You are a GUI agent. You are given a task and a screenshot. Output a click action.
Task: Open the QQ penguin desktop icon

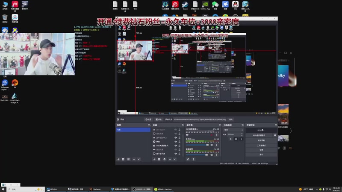(235, 5)
